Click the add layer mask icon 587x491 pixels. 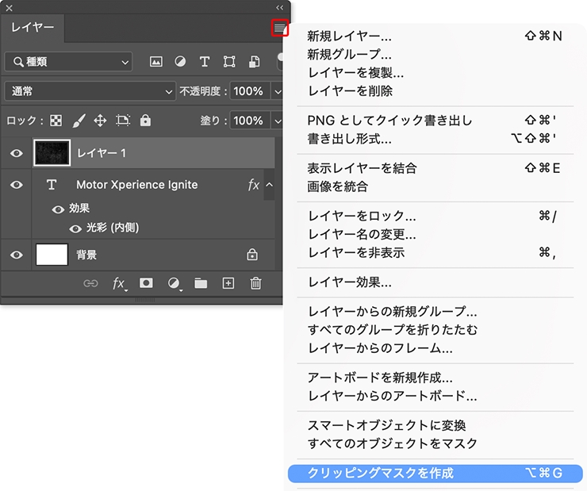[x=146, y=283]
